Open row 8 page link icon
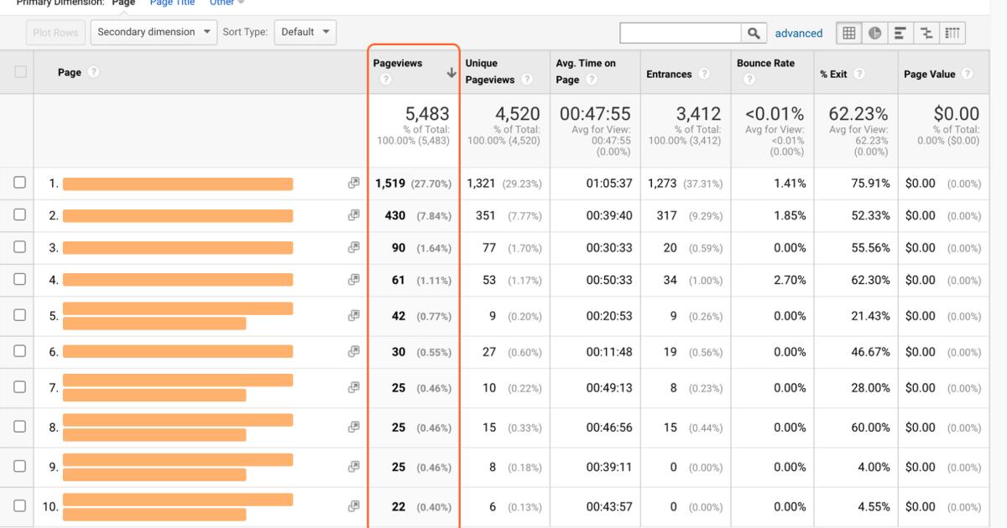This screenshot has width=1007, height=528. click(x=354, y=427)
